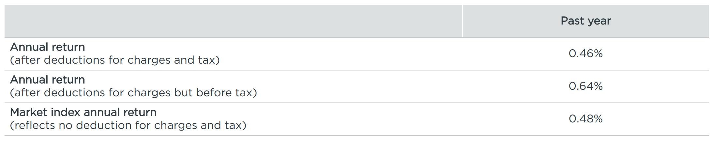Click the "Market index annual return" label
Screen dimensions: 713x141
coord(83,113)
